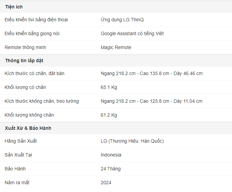Click "Kích thước có chân, đặt bàn" label
232x192 pixels.
point(35,73)
